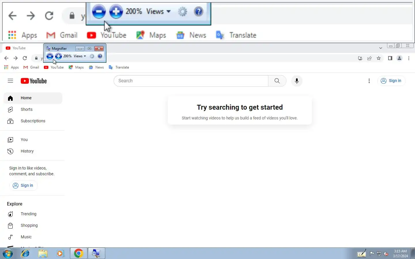
Task: Click the Magnifier zoom in plus button
Action: (x=59, y=56)
